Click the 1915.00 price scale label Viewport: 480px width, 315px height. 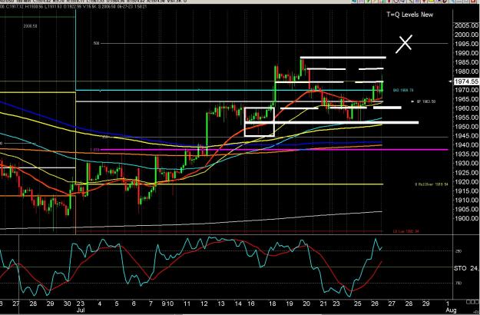tap(466, 191)
